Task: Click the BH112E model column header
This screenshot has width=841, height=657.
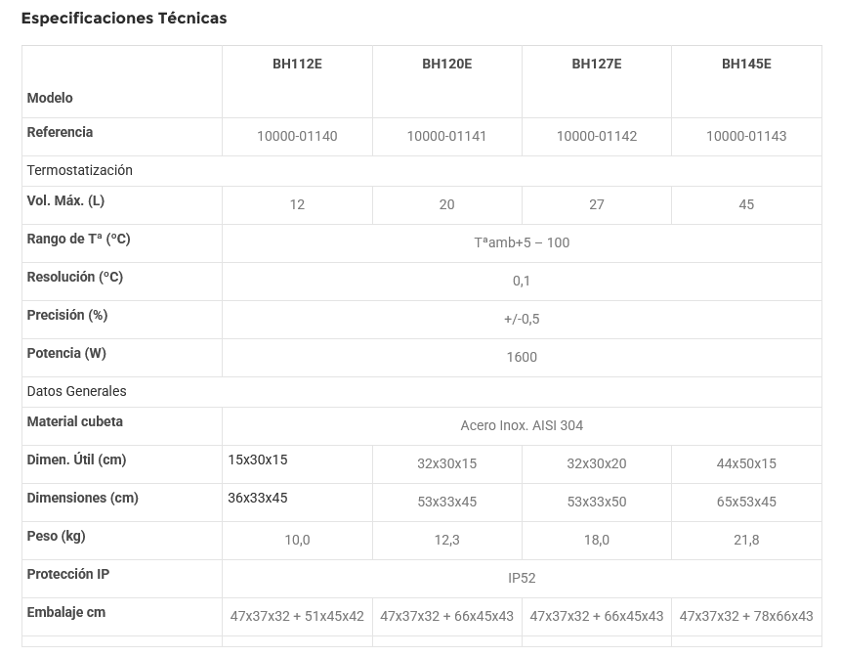Action: coord(297,65)
